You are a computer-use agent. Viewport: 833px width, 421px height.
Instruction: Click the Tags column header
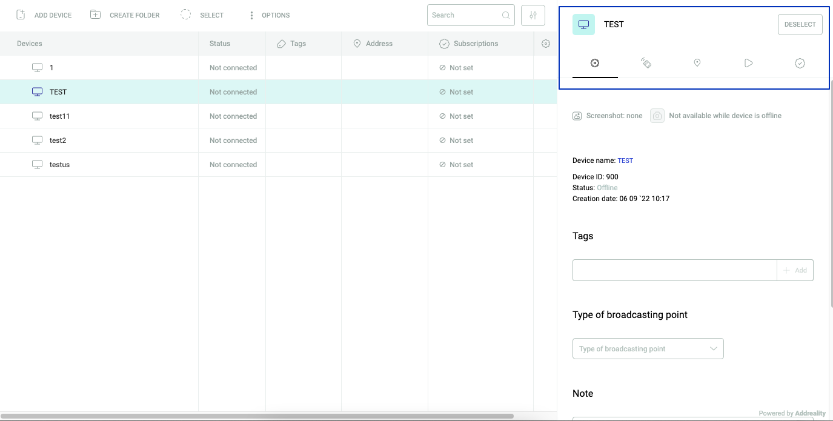coord(291,44)
